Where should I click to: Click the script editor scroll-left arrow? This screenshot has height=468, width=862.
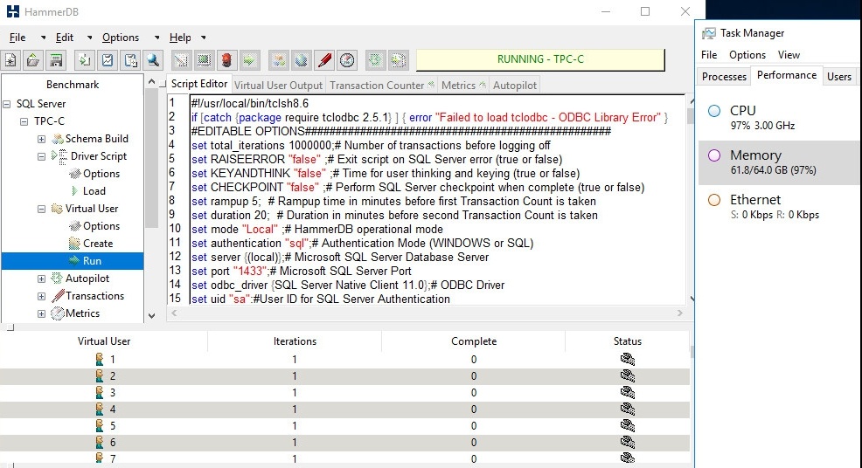coord(174,313)
